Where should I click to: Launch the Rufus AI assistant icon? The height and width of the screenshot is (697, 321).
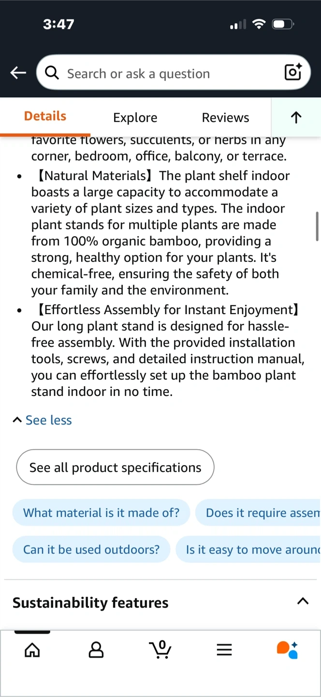point(287,650)
